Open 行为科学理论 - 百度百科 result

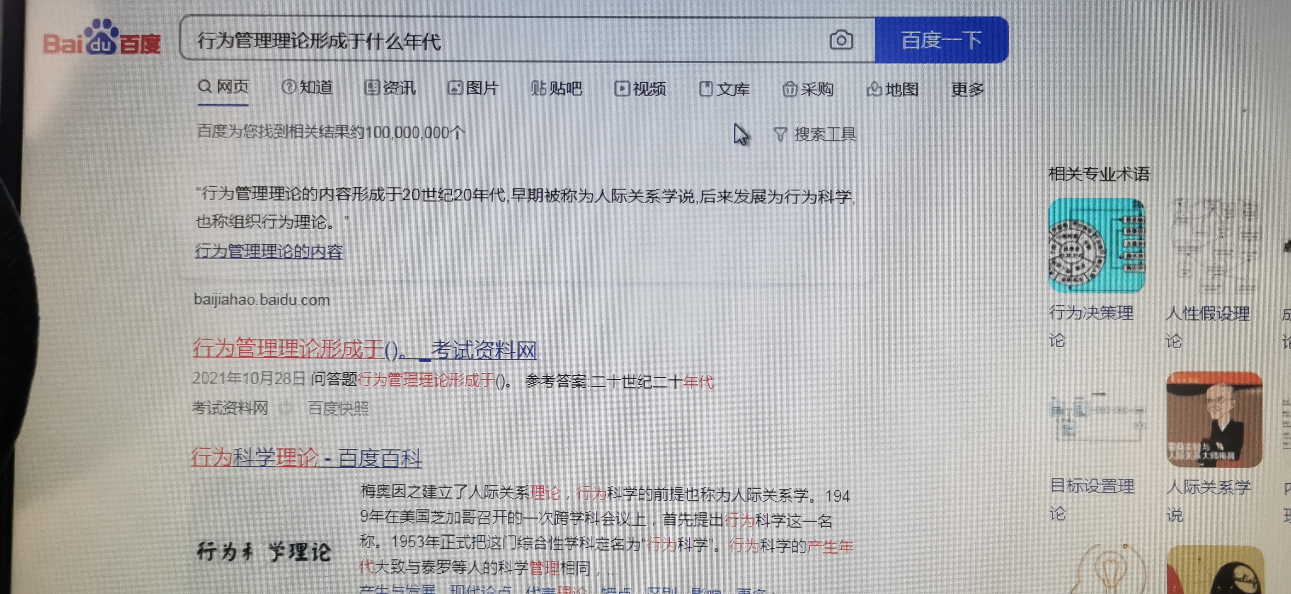pos(306,457)
